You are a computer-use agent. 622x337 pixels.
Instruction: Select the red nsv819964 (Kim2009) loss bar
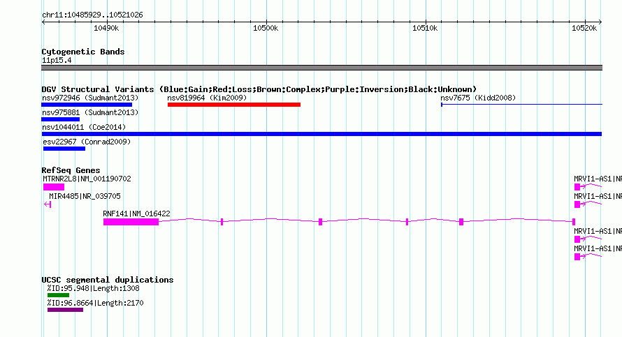pos(234,105)
